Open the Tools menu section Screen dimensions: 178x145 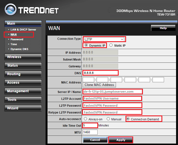pyautogui.click(x=23, y=100)
